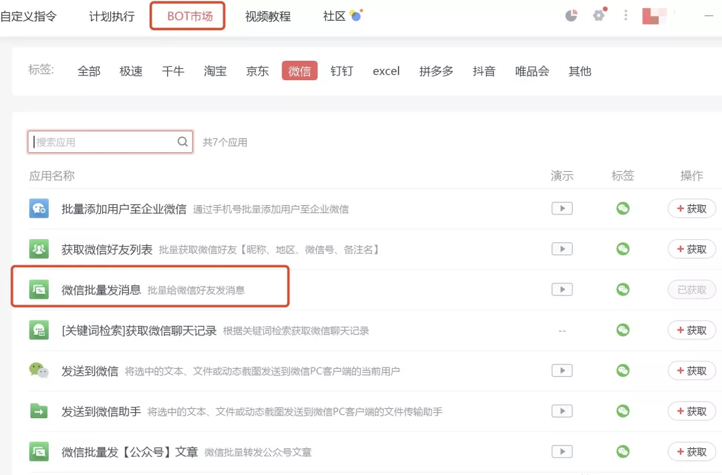This screenshot has height=475, width=722.
Task: Play demo video for 获取微信好友列表
Action: (562, 249)
